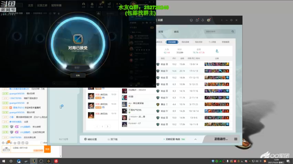This screenshot has height=164, width=293.
Task: Open the hamburger menu next to 正在运行
Action: pyautogui.click(x=235, y=139)
